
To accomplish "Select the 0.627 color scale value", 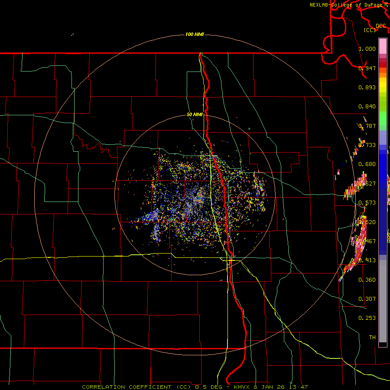I will pos(367,184).
